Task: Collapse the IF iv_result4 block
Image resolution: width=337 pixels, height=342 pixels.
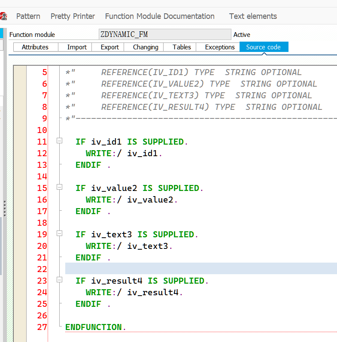Action: pos(59,280)
